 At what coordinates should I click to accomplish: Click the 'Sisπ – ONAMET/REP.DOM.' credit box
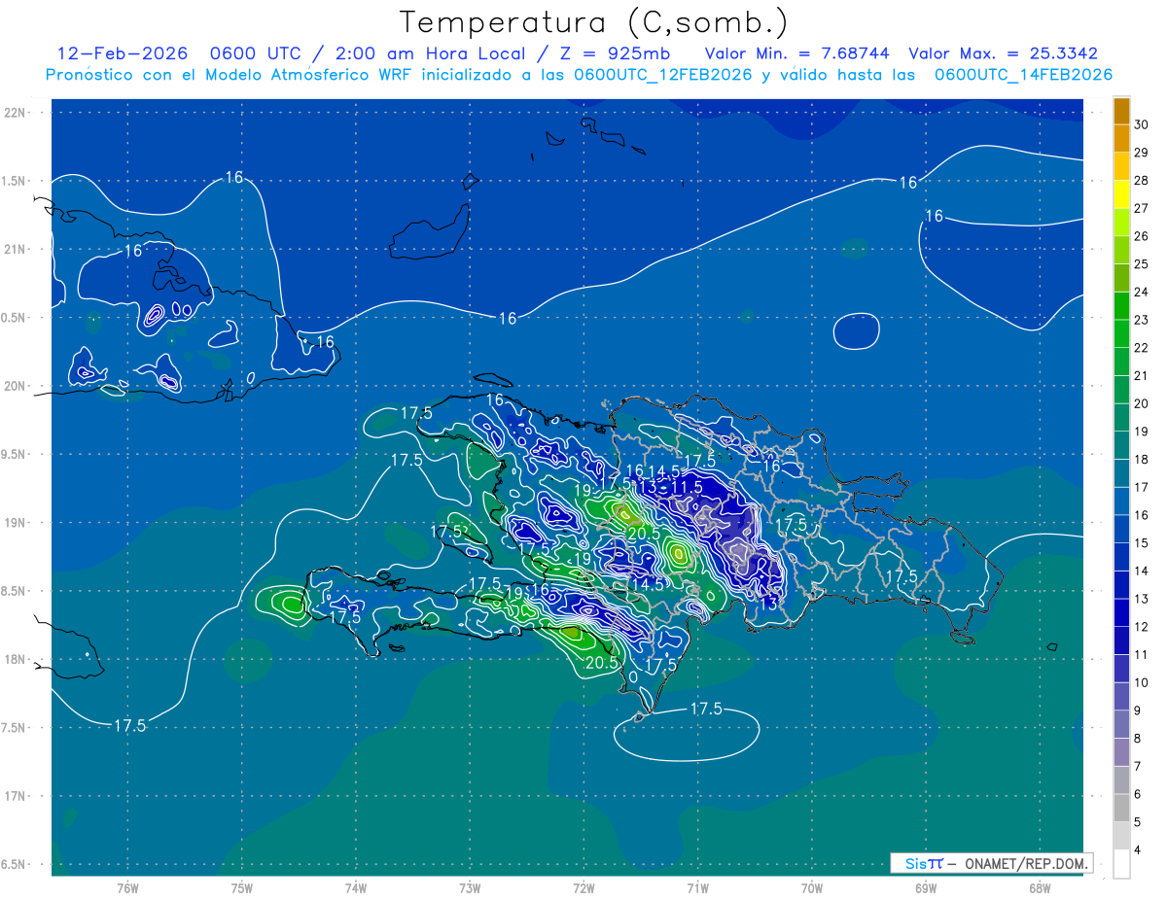(x=991, y=863)
